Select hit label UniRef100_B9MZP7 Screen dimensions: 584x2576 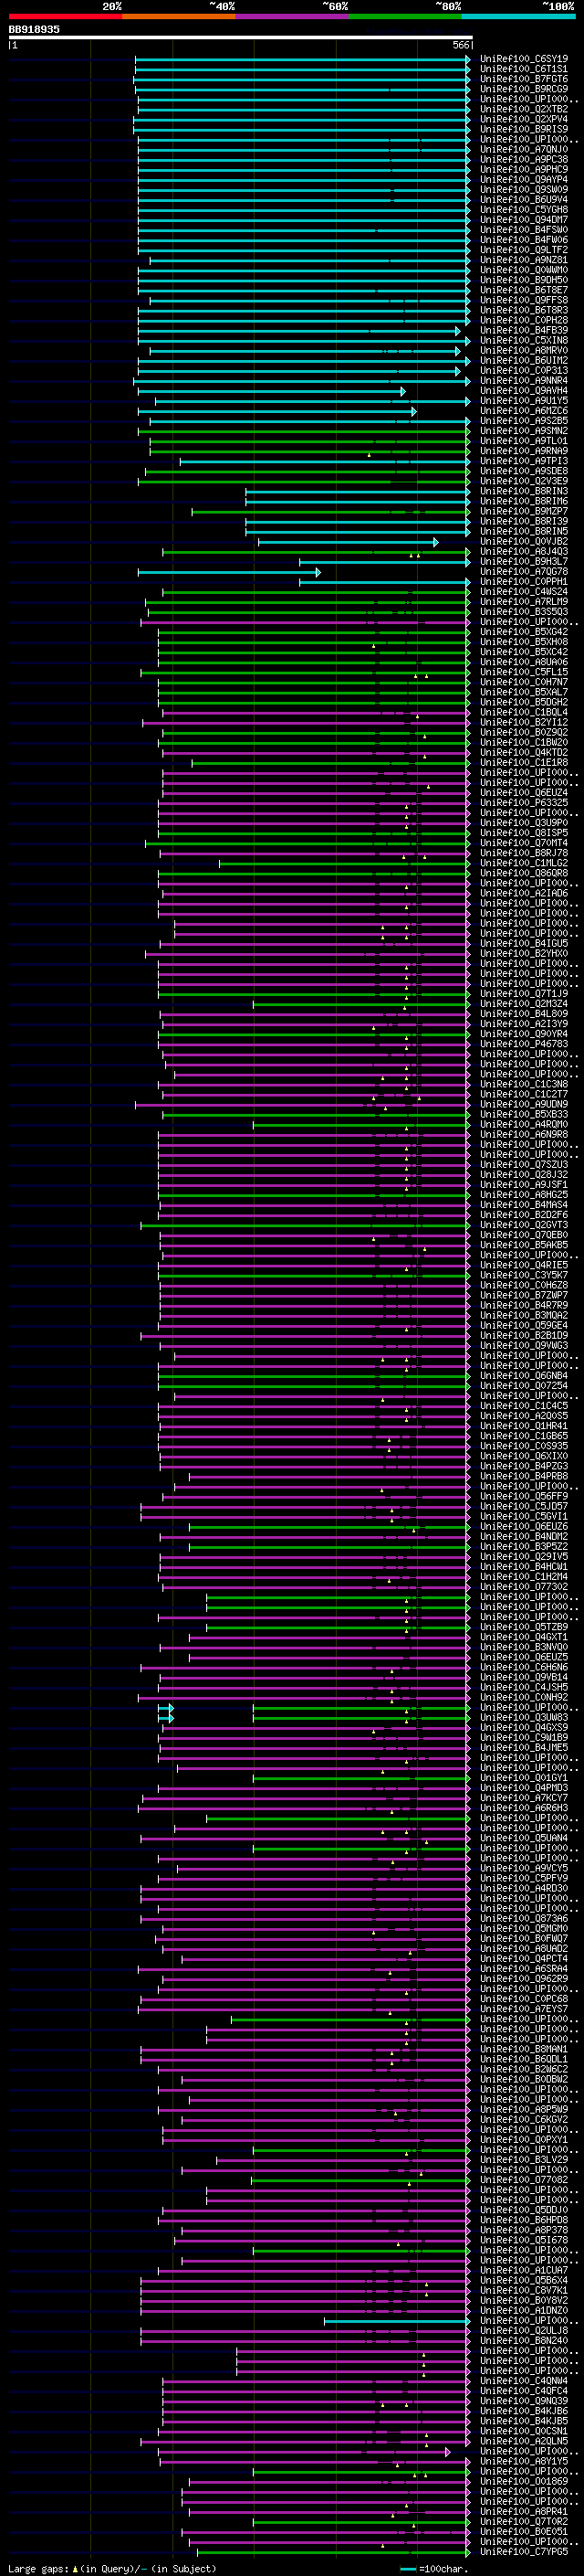coord(524,511)
